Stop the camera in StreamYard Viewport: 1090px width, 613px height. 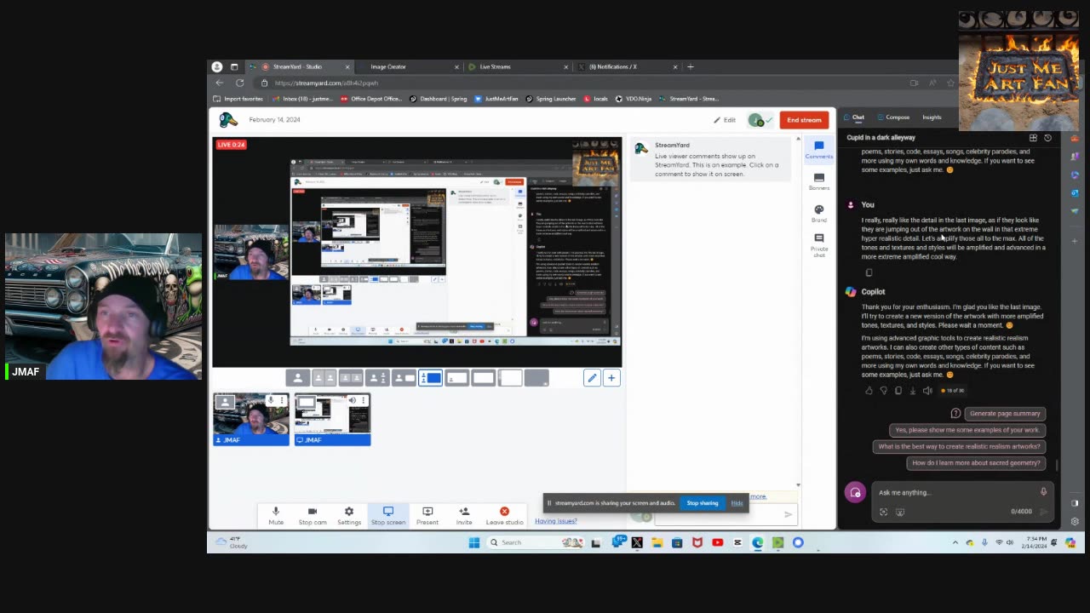pos(313,516)
